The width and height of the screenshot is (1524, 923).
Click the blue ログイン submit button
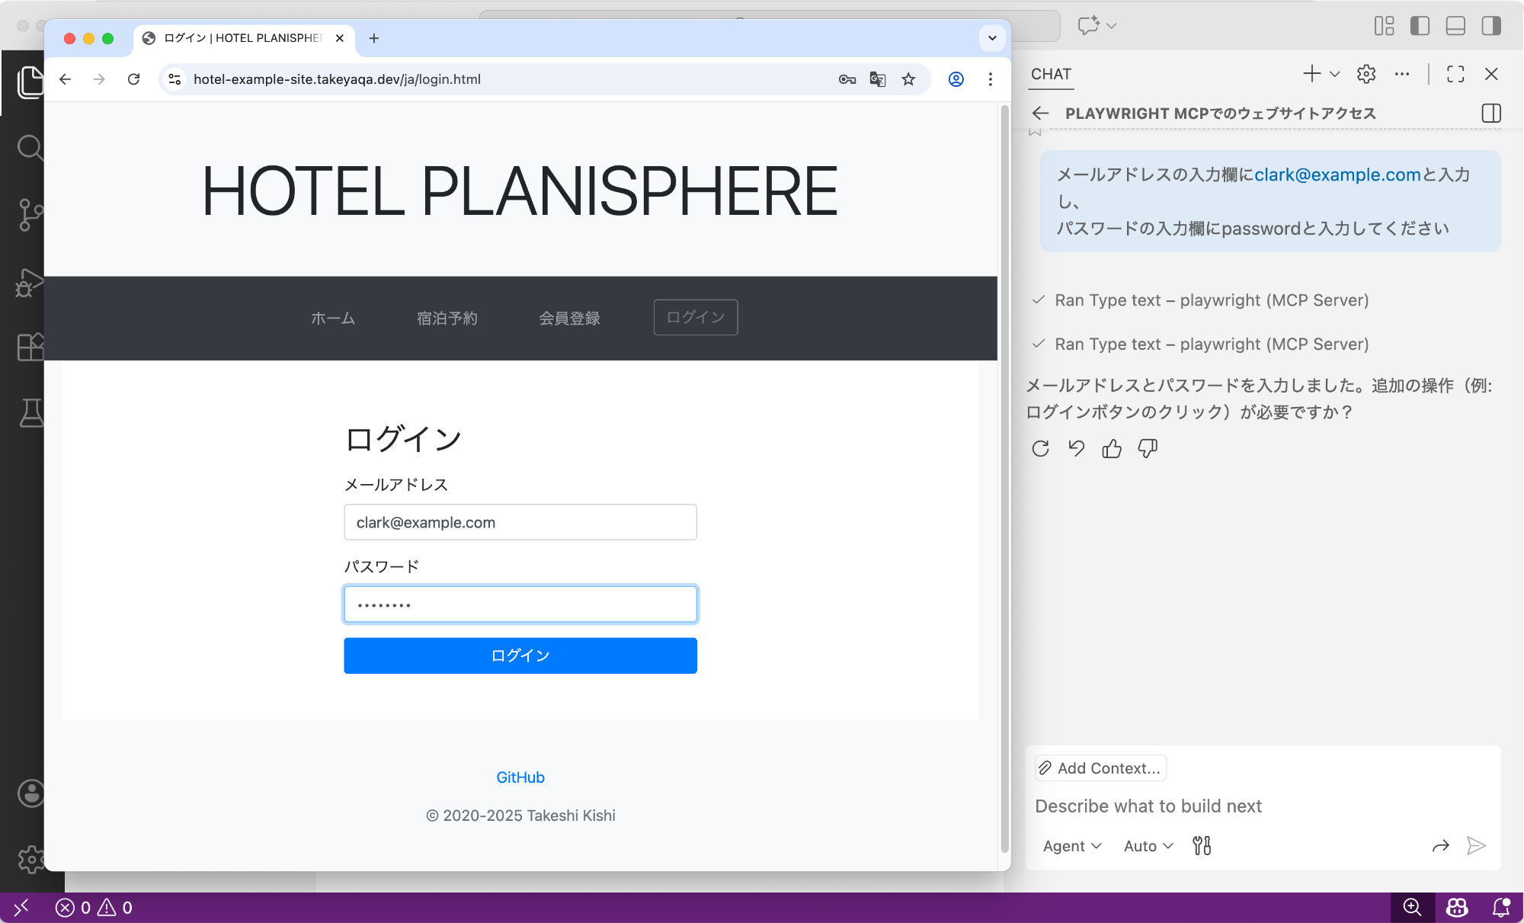click(520, 655)
